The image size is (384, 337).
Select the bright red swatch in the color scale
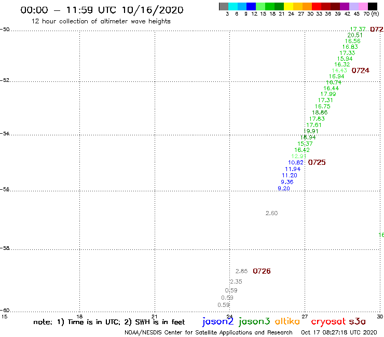[317, 6]
